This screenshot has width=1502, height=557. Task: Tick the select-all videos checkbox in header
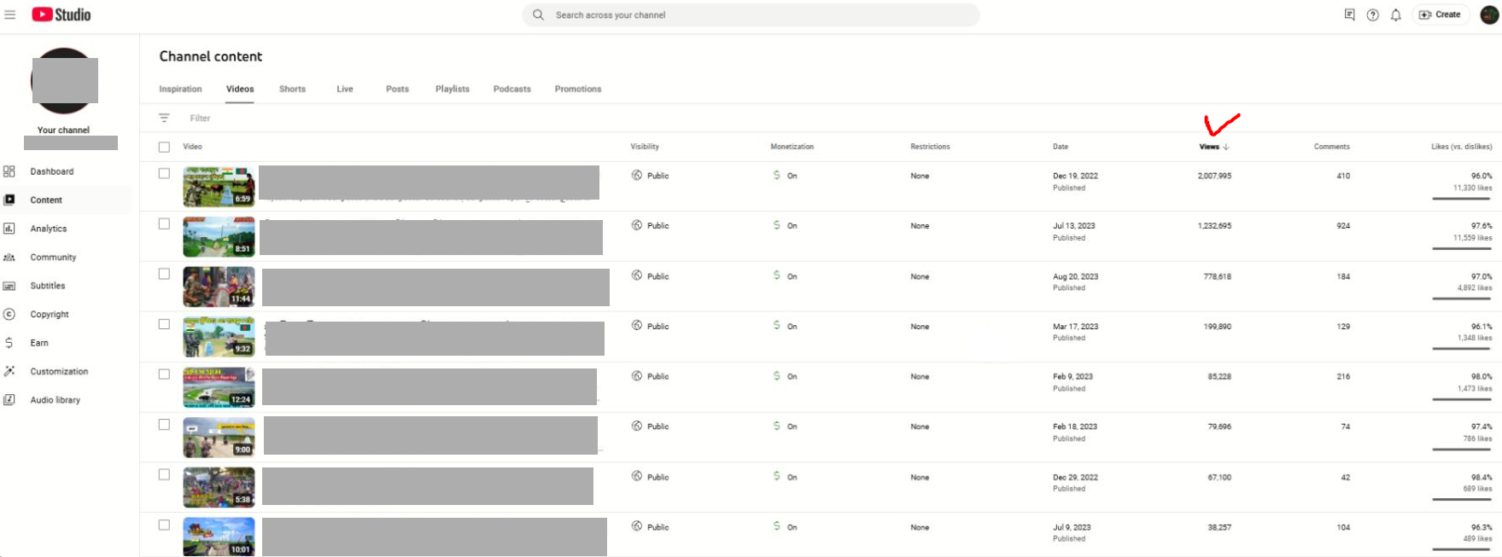point(164,147)
